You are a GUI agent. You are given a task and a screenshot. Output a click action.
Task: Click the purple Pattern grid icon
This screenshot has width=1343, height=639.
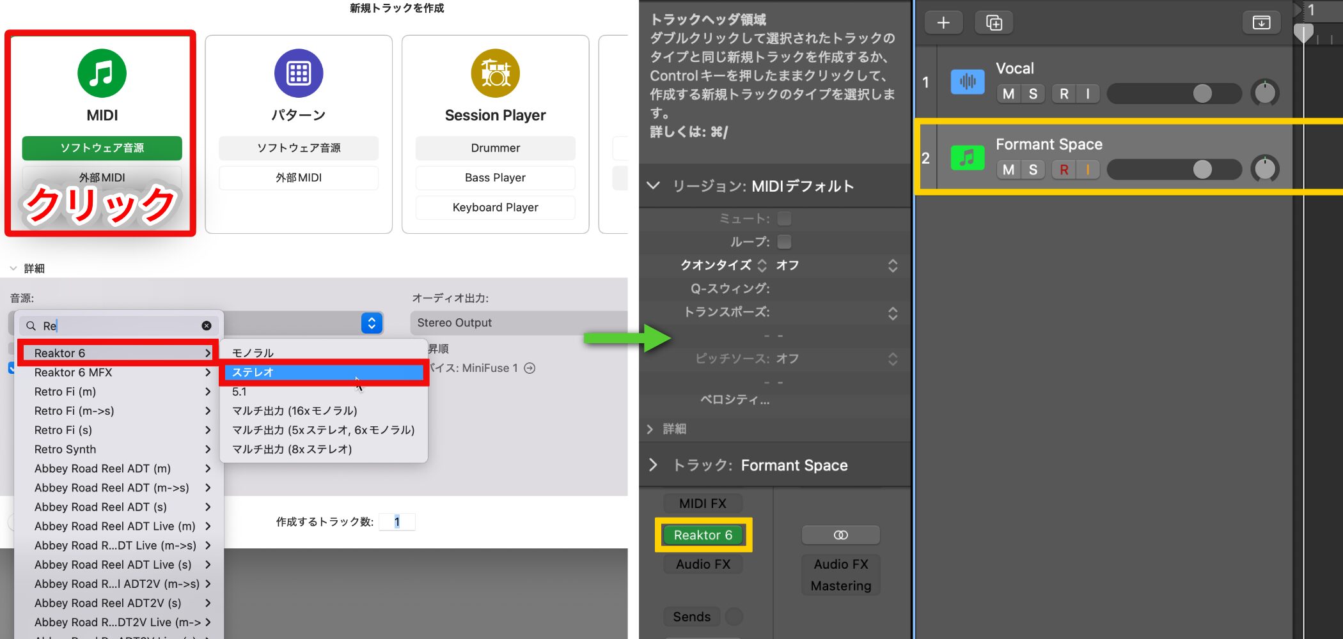299,73
